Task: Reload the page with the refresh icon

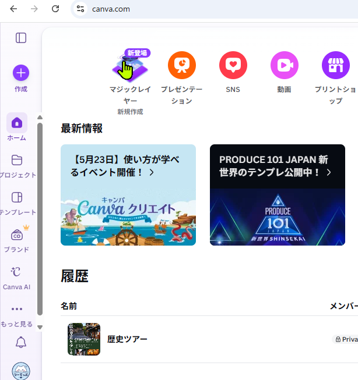Action: (x=55, y=9)
